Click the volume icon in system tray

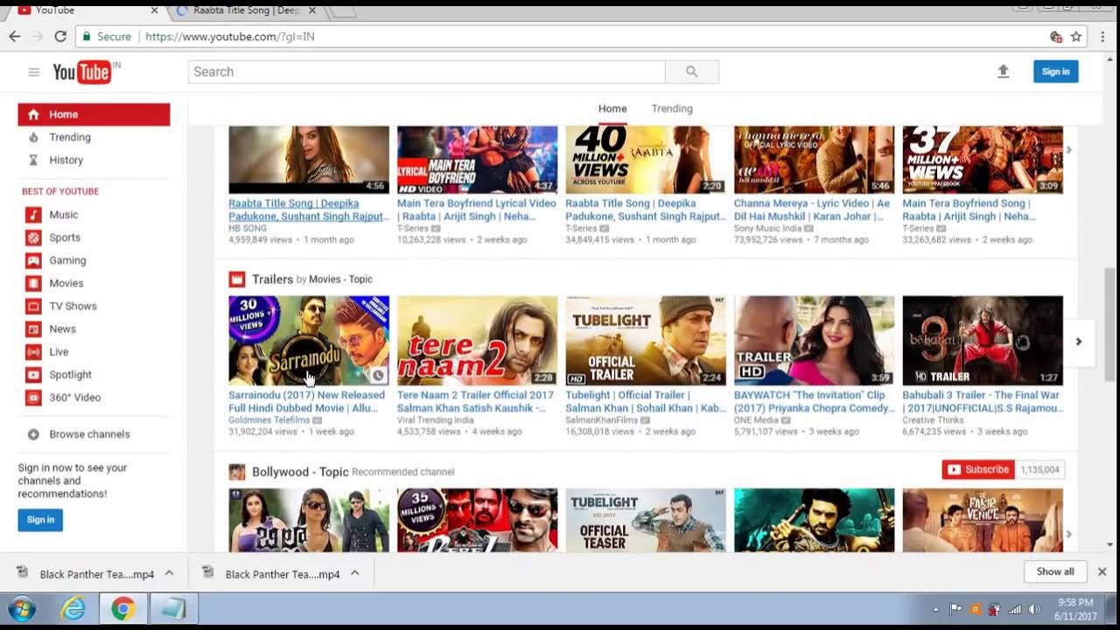(x=1034, y=609)
